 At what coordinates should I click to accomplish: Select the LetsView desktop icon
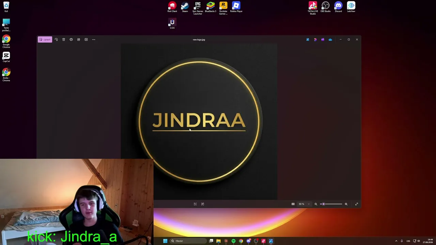[x=351, y=7]
